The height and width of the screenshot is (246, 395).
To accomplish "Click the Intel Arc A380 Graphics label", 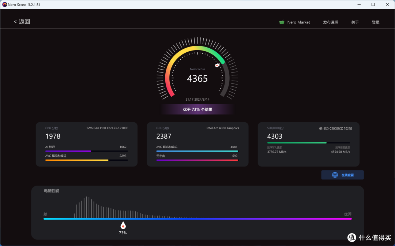I will click(223, 128).
